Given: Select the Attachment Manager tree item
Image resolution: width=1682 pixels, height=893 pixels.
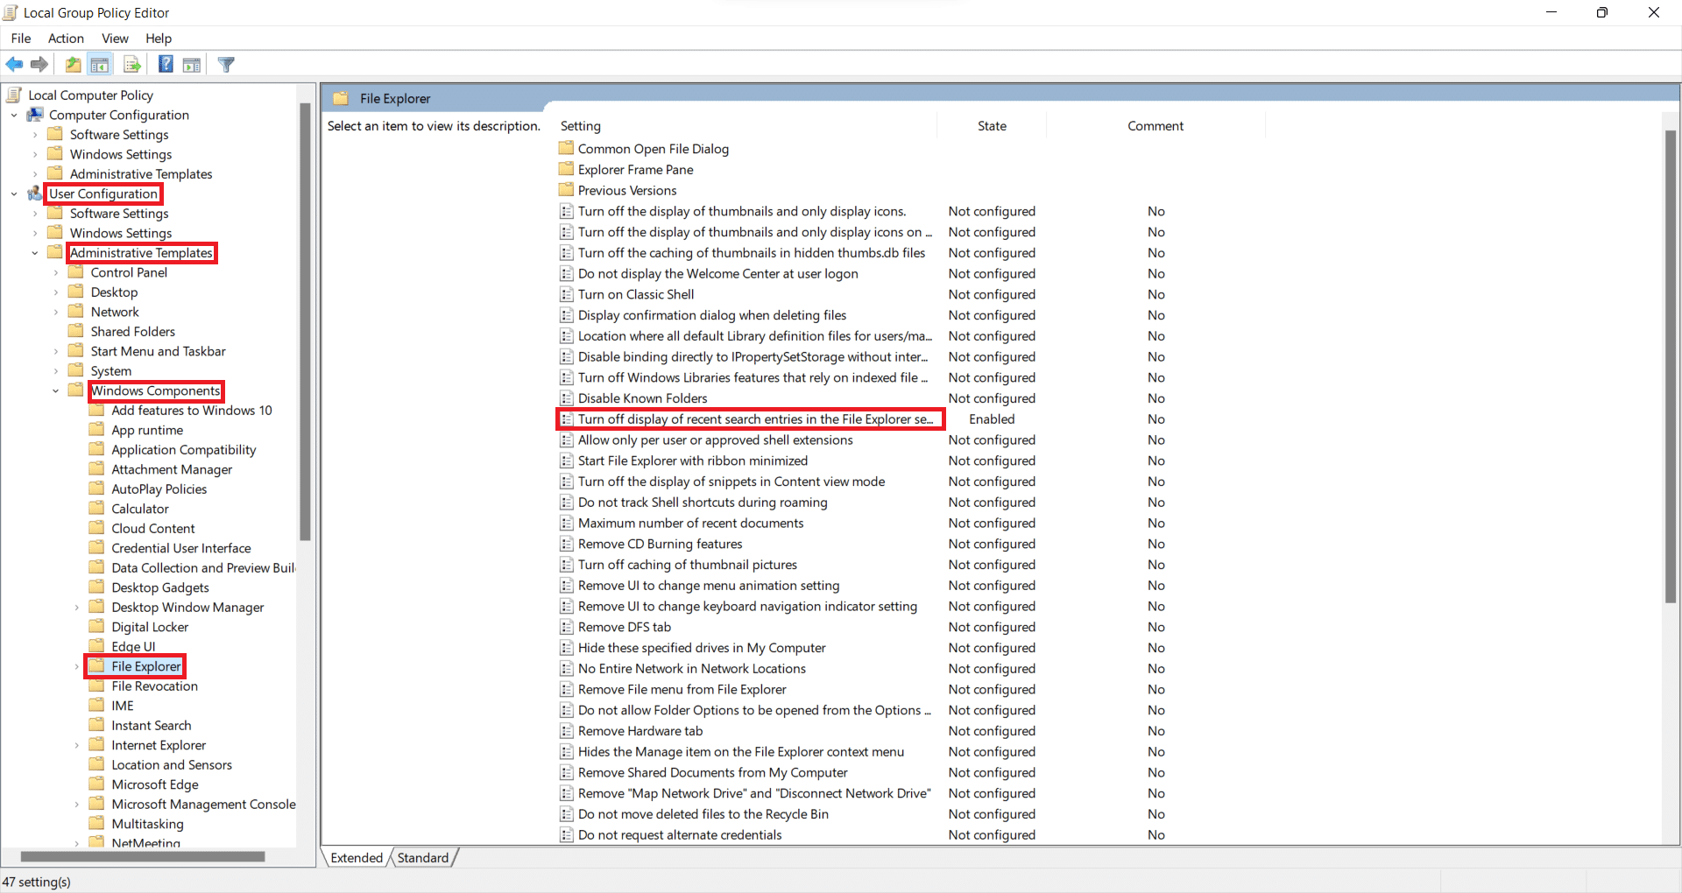Looking at the screenshot, I should [x=172, y=469].
